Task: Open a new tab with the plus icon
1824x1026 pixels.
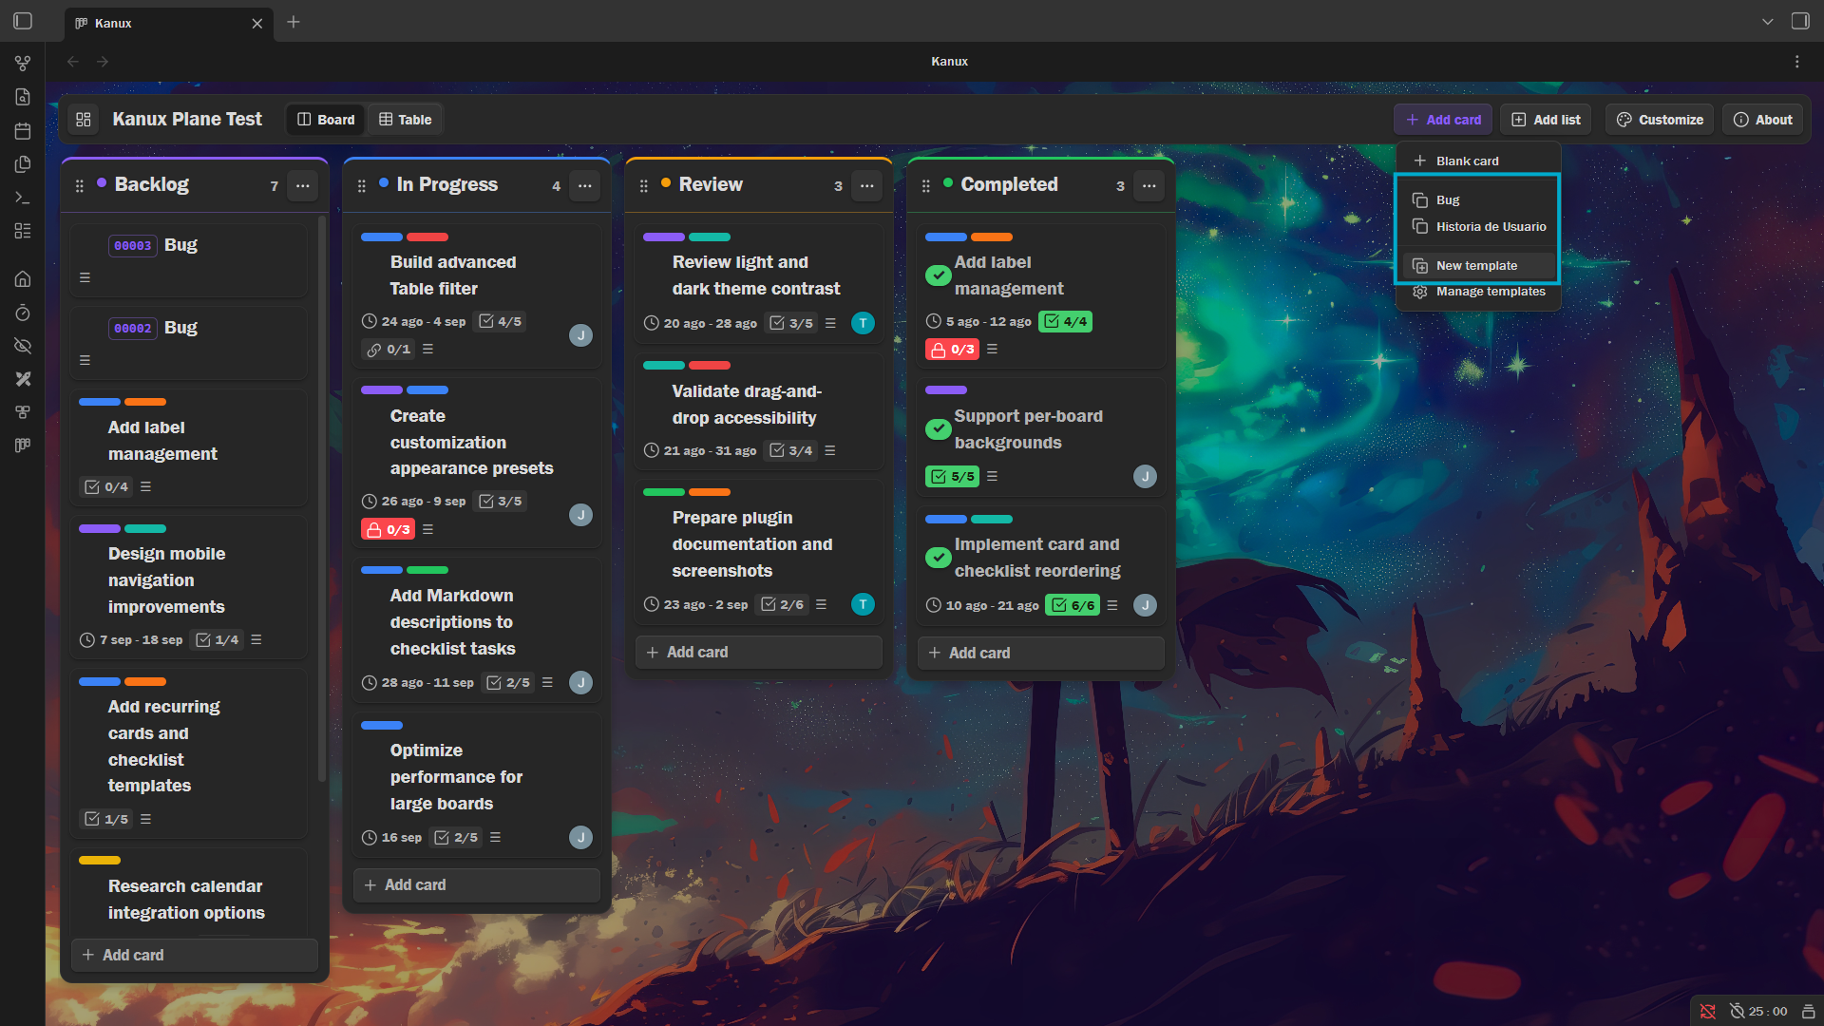Action: 294,22
